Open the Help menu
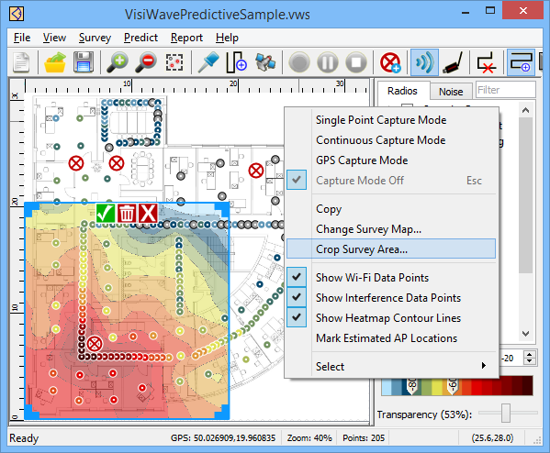Image resolution: width=550 pixels, height=453 pixels. pyautogui.click(x=227, y=38)
